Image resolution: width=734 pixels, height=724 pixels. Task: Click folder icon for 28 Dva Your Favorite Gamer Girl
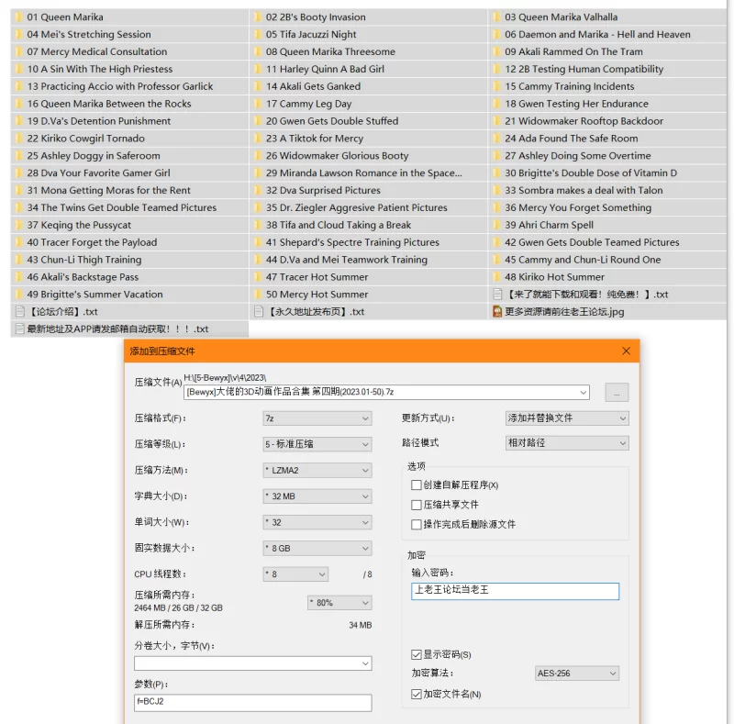[x=19, y=173]
